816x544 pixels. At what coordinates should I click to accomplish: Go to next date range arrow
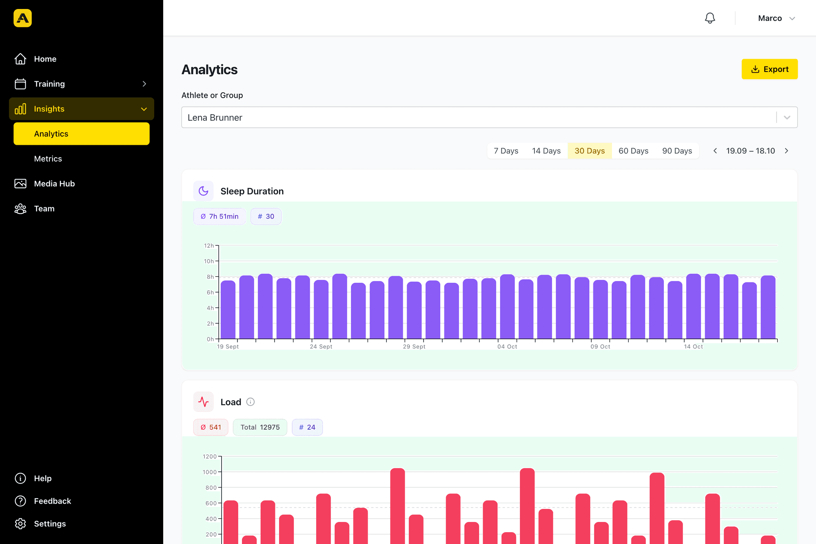pos(787,151)
